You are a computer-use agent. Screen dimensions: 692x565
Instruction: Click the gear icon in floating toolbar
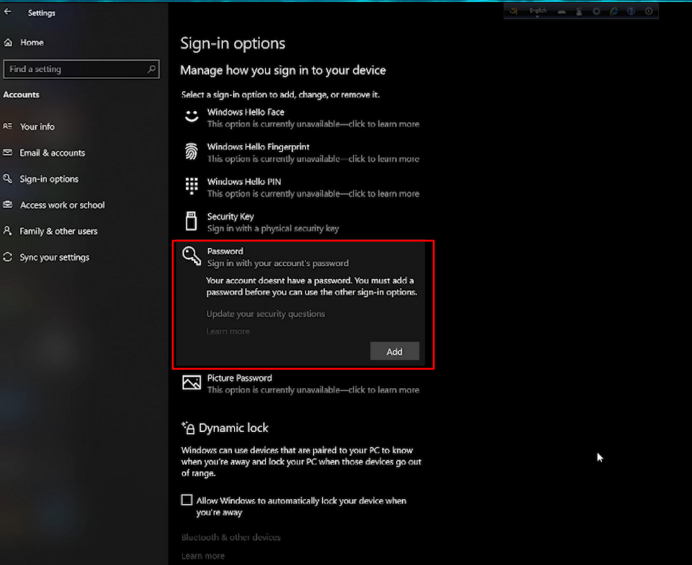[x=596, y=11]
